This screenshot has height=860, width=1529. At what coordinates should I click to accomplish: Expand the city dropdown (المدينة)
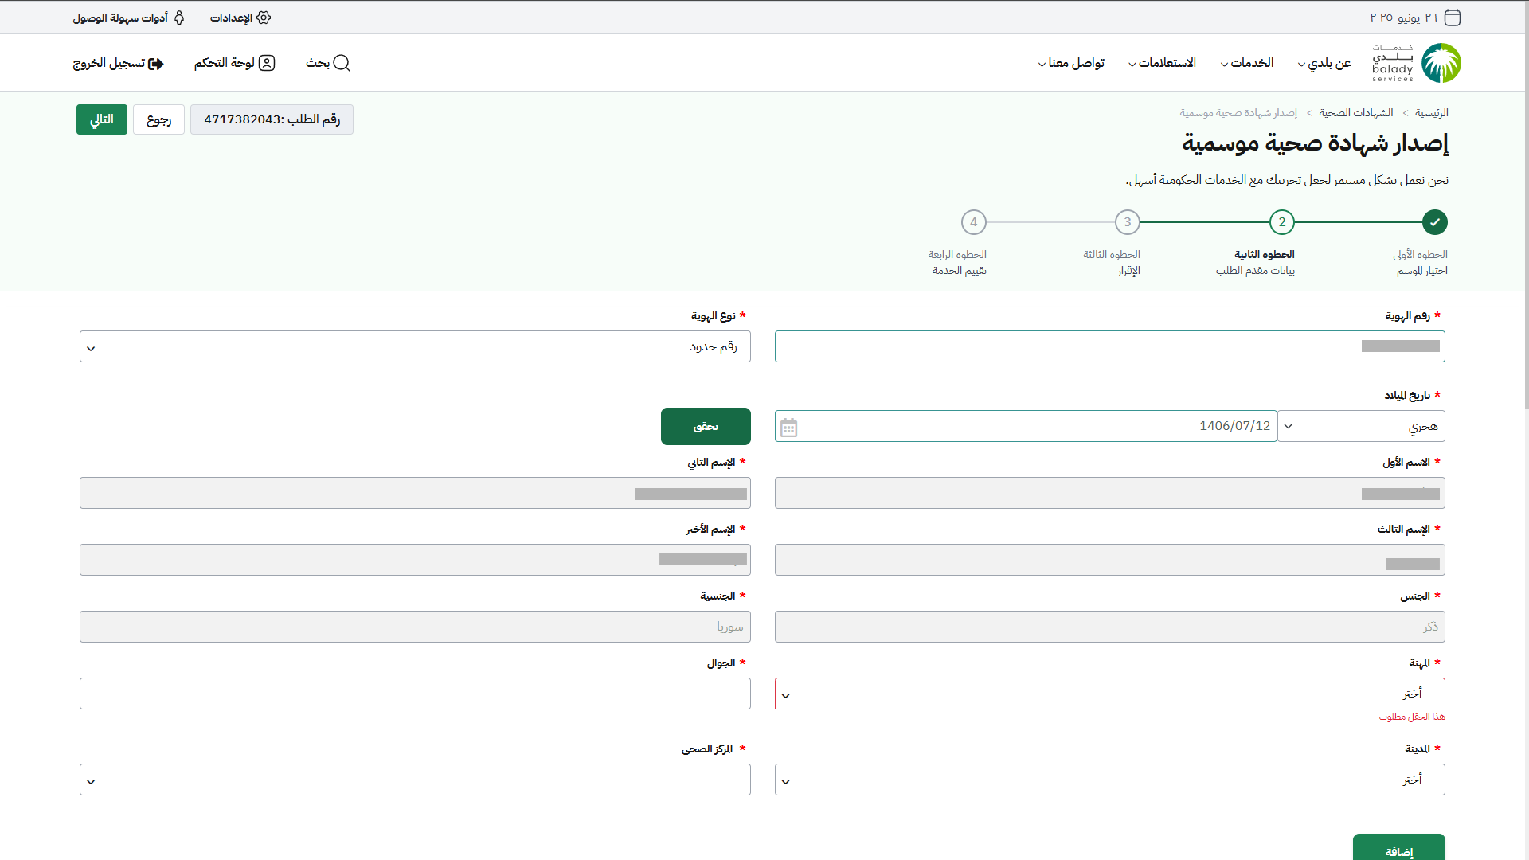[x=1109, y=780]
